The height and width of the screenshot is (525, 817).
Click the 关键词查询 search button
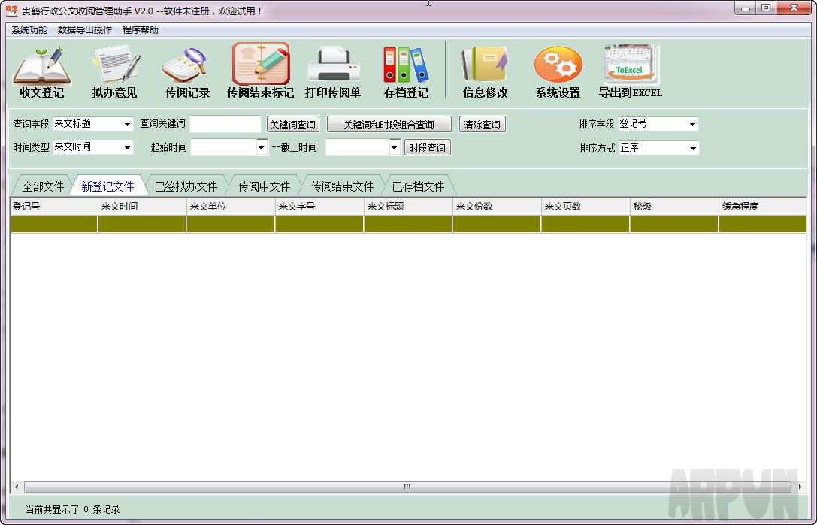coord(292,124)
